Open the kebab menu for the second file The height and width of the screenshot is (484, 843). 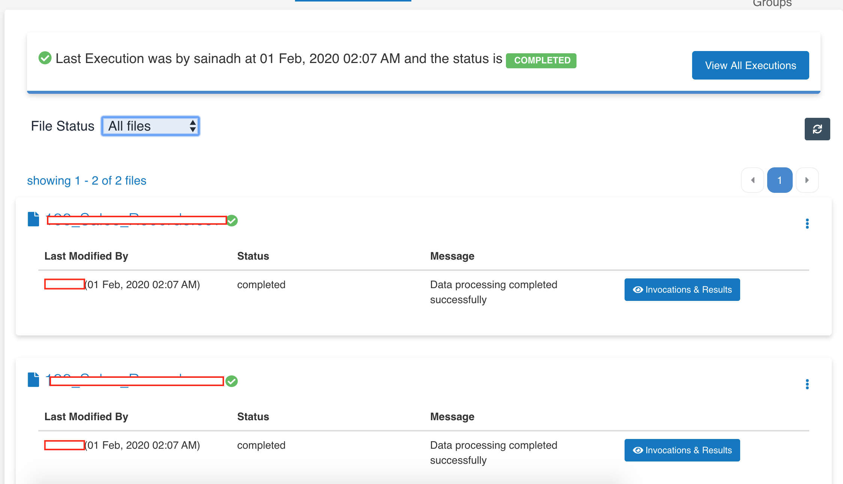(x=807, y=384)
